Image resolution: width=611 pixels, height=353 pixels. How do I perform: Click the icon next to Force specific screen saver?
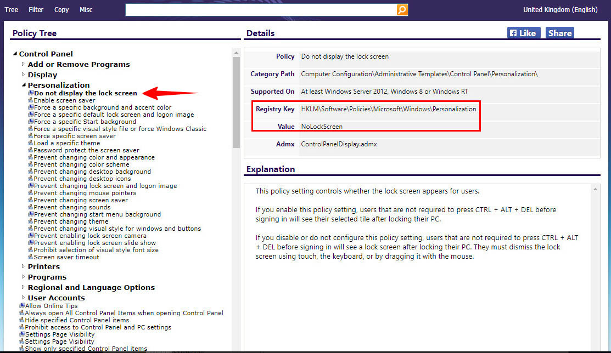pyautogui.click(x=31, y=136)
